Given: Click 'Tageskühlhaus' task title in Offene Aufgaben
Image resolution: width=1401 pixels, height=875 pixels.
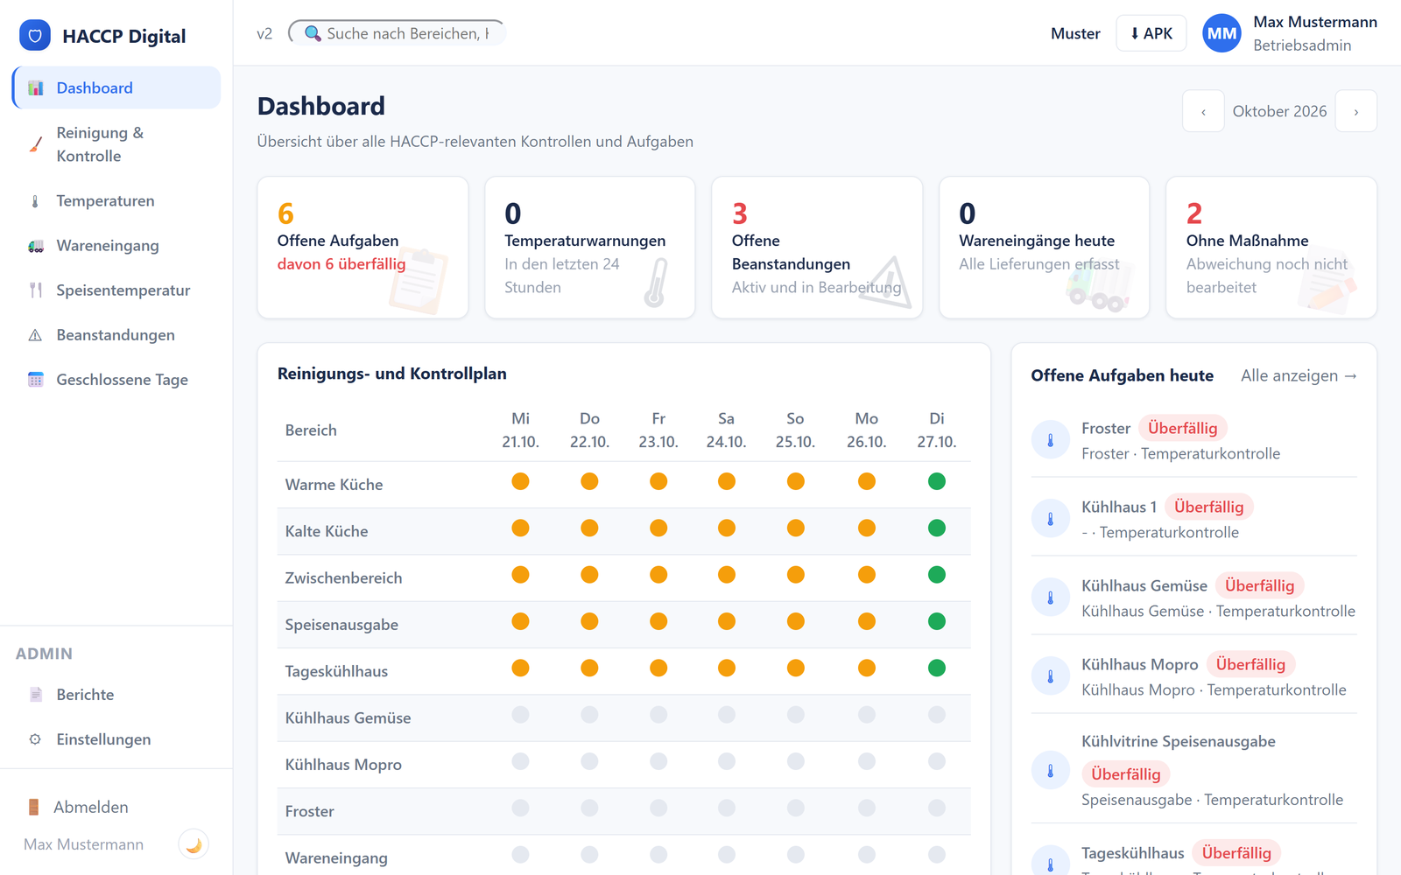Looking at the screenshot, I should 1133,853.
